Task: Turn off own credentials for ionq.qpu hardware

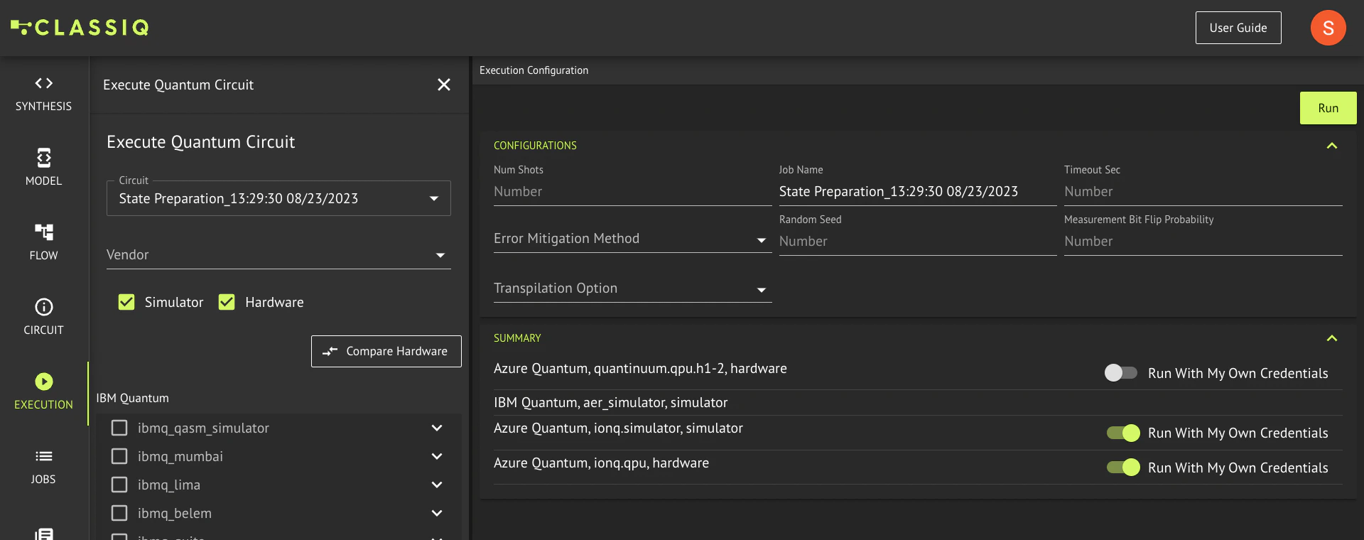Action: tap(1123, 468)
